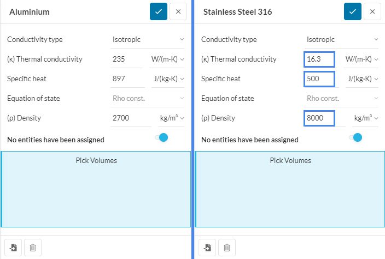The height and width of the screenshot is (259, 385).
Task: Open Aluminium Conductivity type dropdown
Action: (148, 39)
